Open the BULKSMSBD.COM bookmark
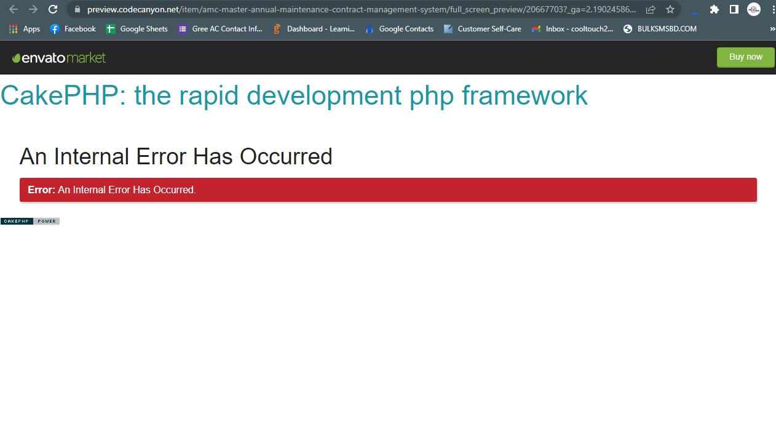Image resolution: width=776 pixels, height=440 pixels. coord(660,29)
